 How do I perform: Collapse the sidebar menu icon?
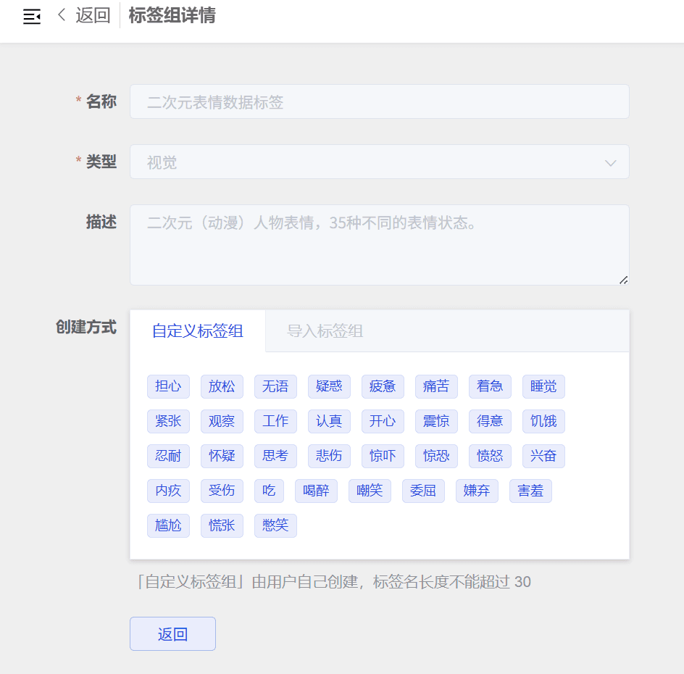pyautogui.click(x=32, y=17)
